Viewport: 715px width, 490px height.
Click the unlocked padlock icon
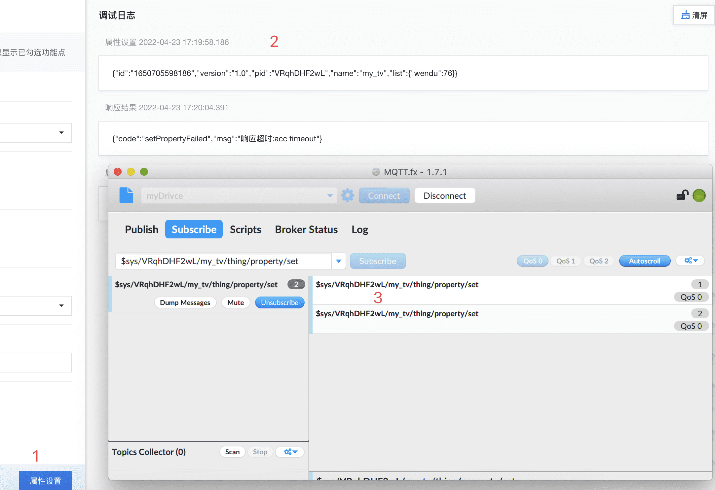pos(682,195)
